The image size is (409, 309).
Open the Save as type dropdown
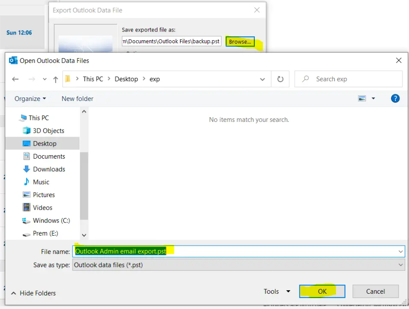(239, 265)
